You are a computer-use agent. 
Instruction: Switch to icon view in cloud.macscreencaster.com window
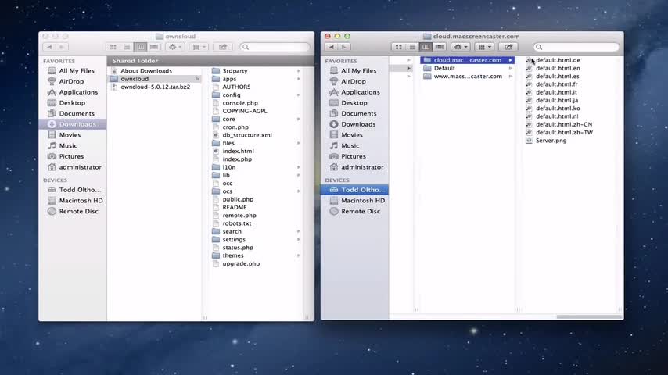[398, 47]
